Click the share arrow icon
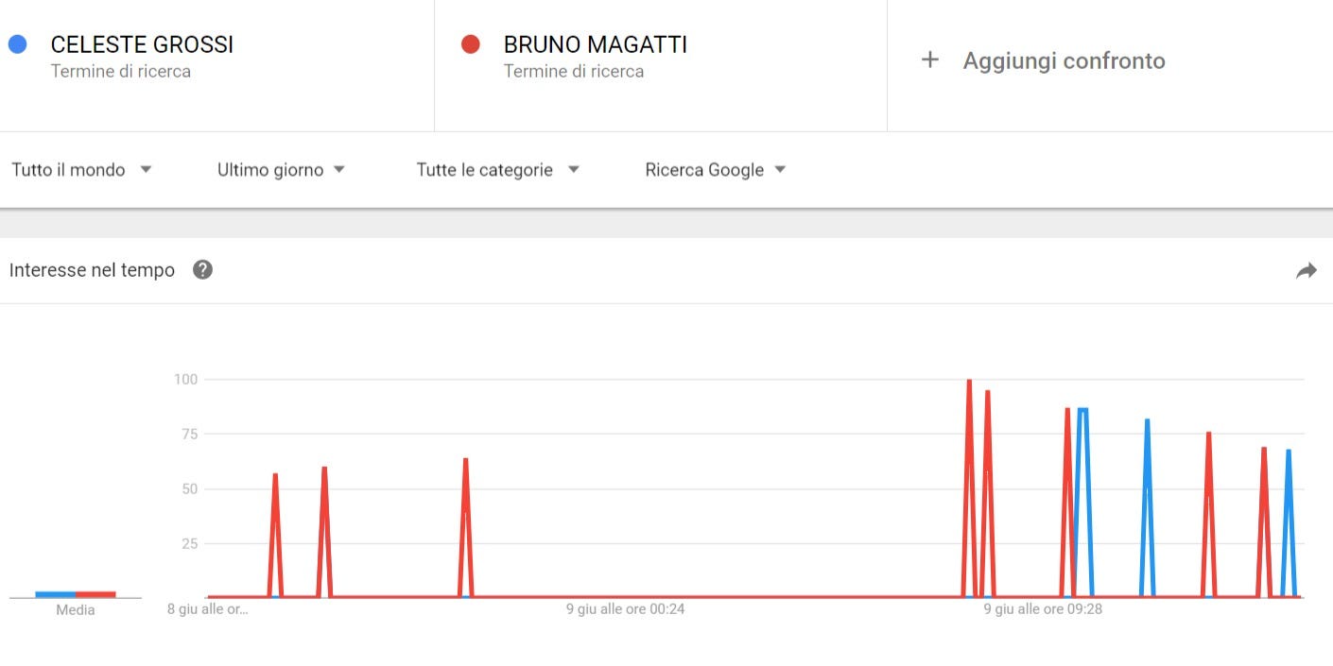Screen dimensions: 1333x666 1306,271
